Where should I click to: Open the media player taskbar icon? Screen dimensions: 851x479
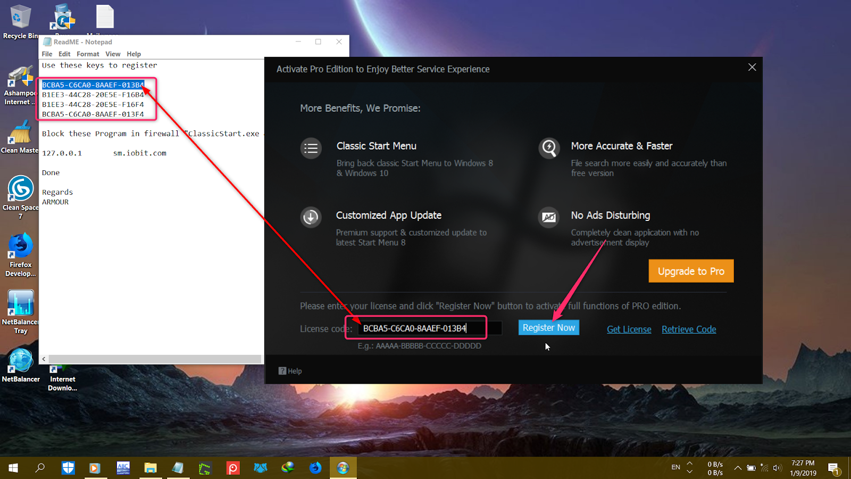[x=95, y=468]
